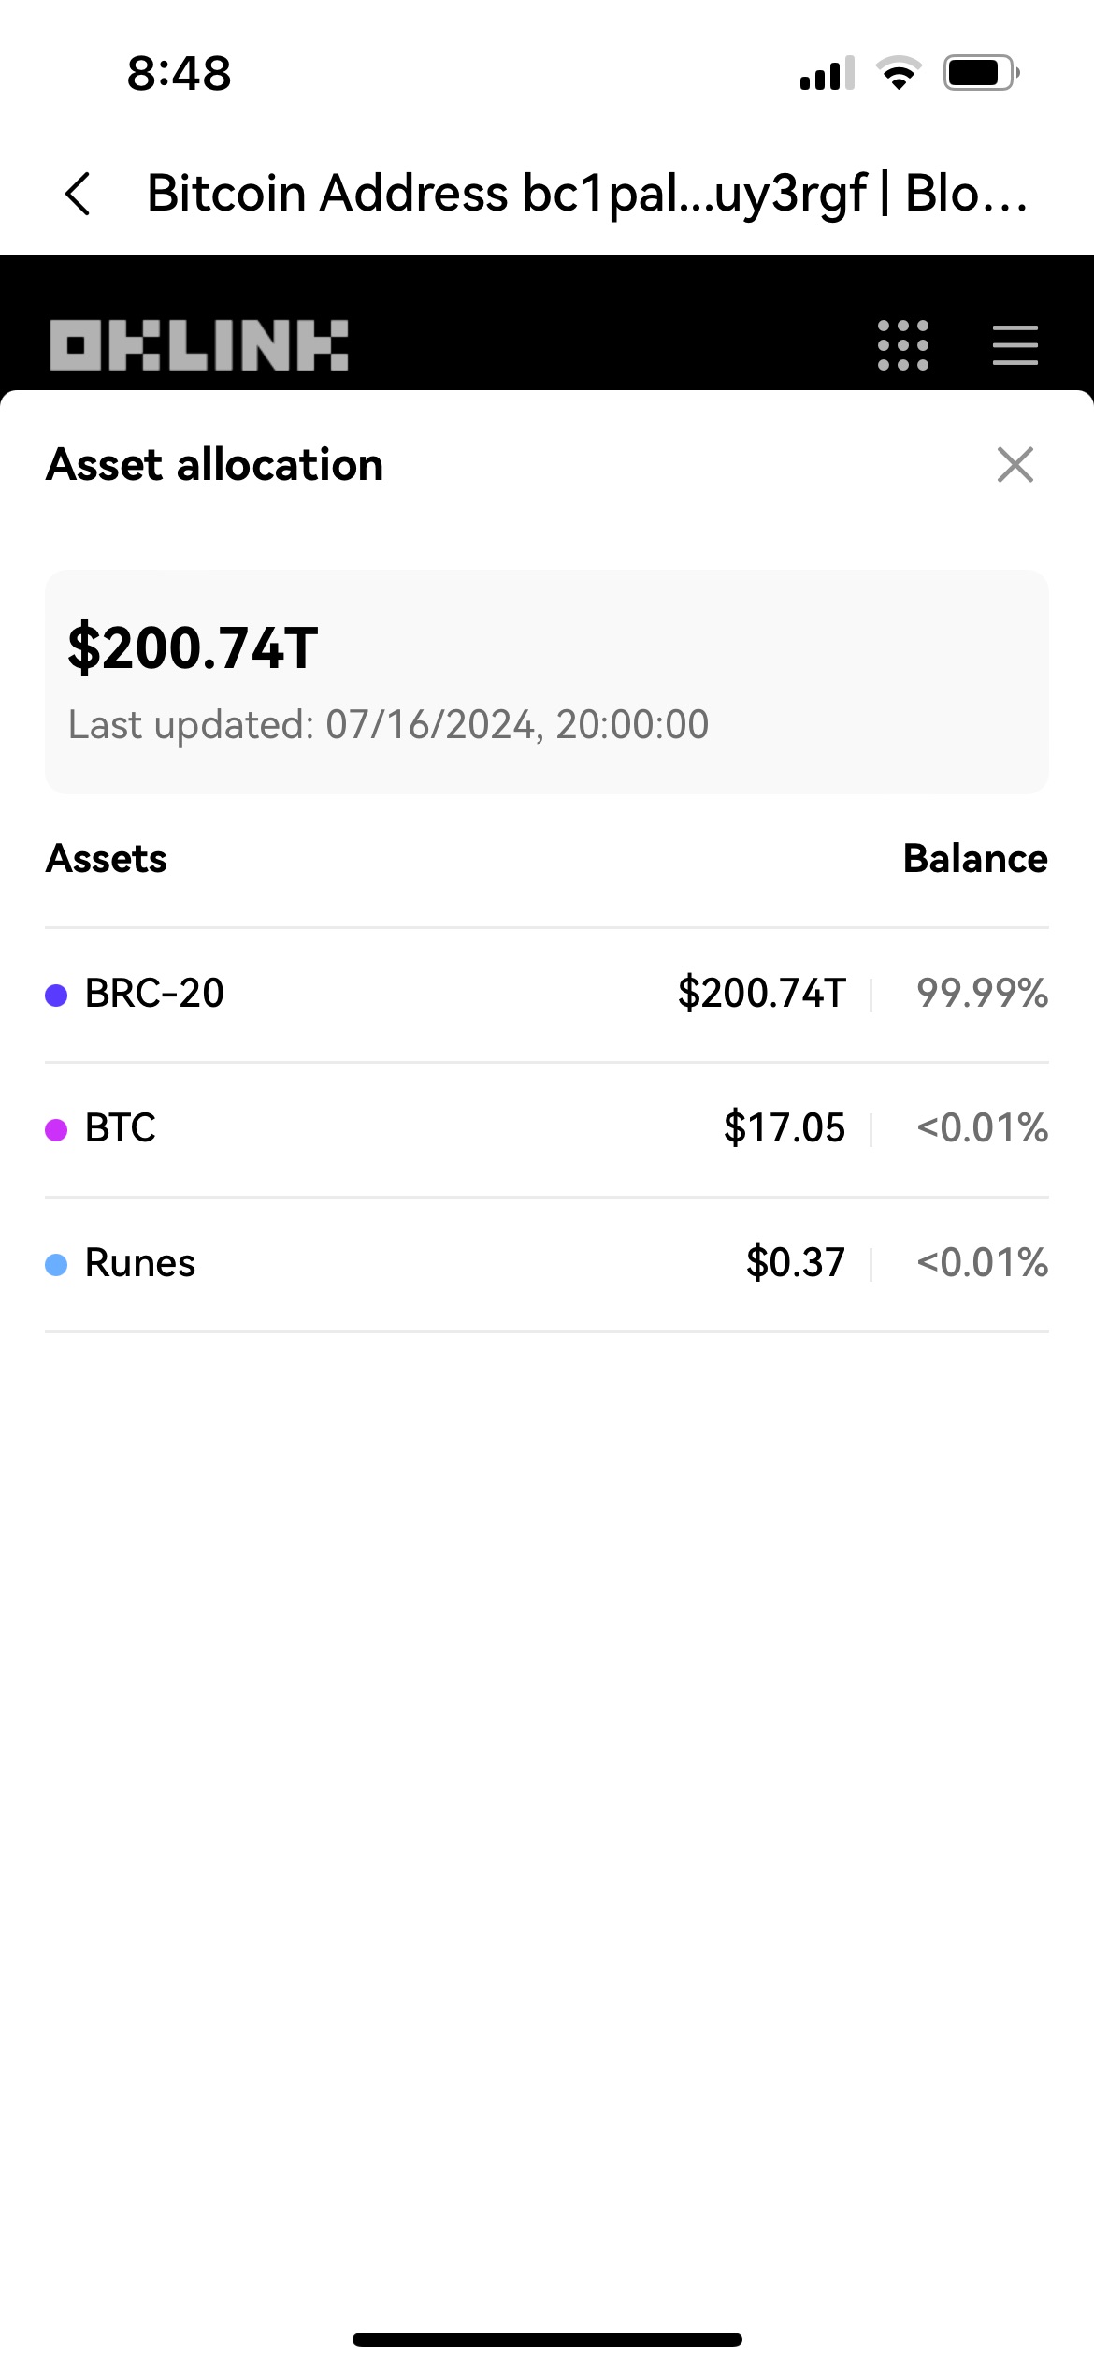Screen dimensions: 1094x2369
Task: Tap the back arrow in header
Action: point(79,194)
